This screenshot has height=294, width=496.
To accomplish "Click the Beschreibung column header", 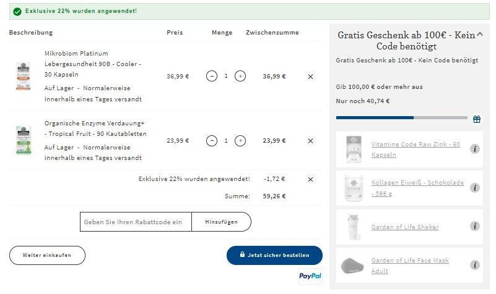I will point(31,33).
